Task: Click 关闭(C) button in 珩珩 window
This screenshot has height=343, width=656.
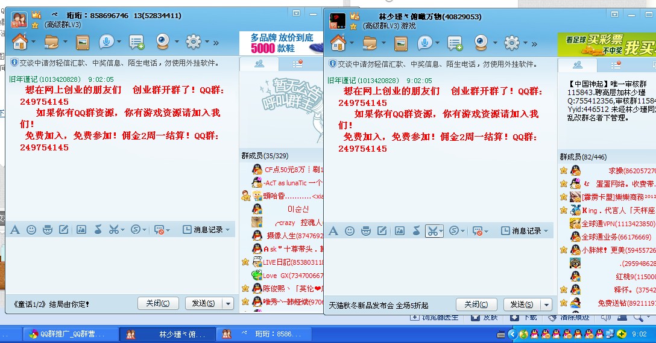Action: (158, 303)
